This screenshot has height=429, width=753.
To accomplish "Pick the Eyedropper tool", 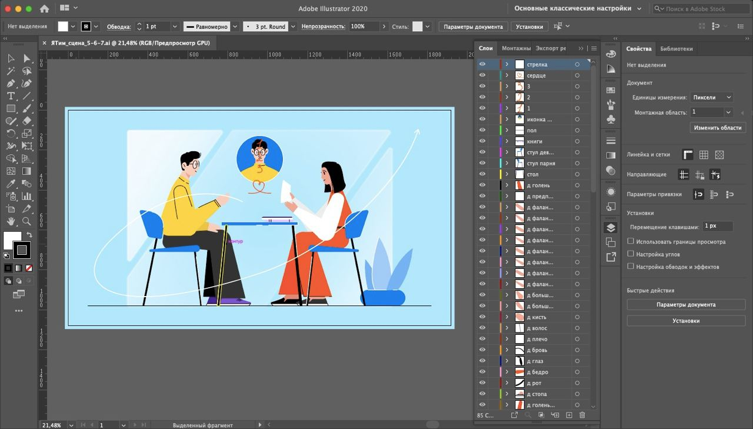I will tap(11, 184).
